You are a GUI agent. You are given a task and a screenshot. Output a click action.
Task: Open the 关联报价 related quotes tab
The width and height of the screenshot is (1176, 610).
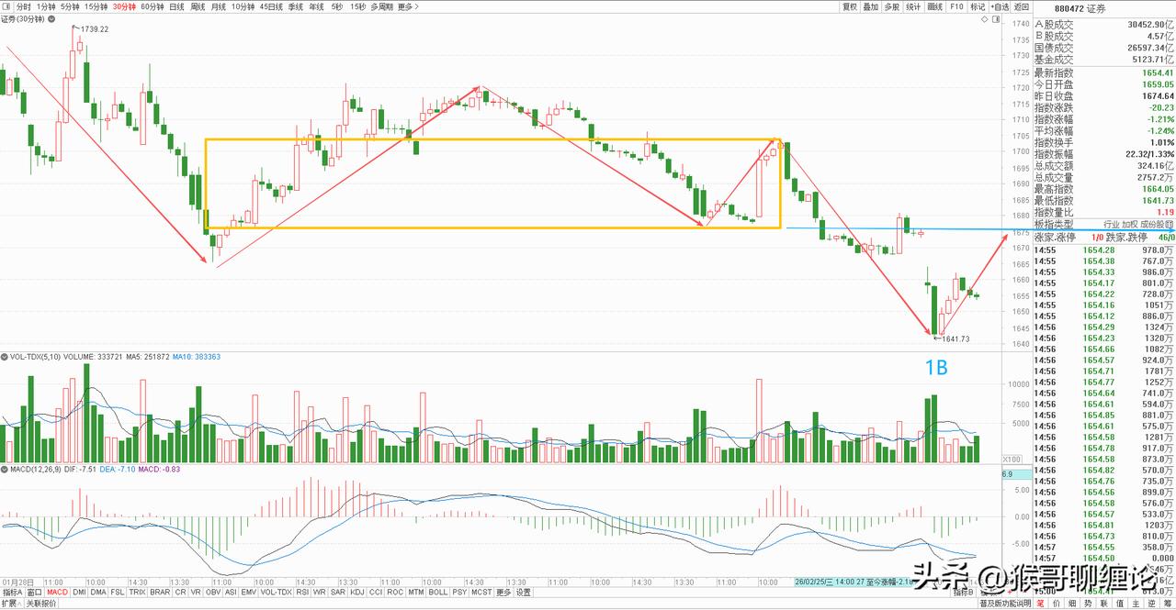pyautogui.click(x=41, y=604)
